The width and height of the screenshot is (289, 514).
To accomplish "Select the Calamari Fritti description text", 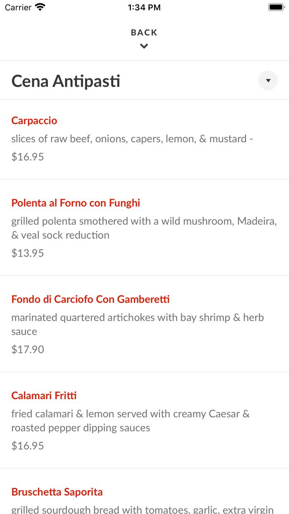I will pyautogui.click(x=131, y=421).
